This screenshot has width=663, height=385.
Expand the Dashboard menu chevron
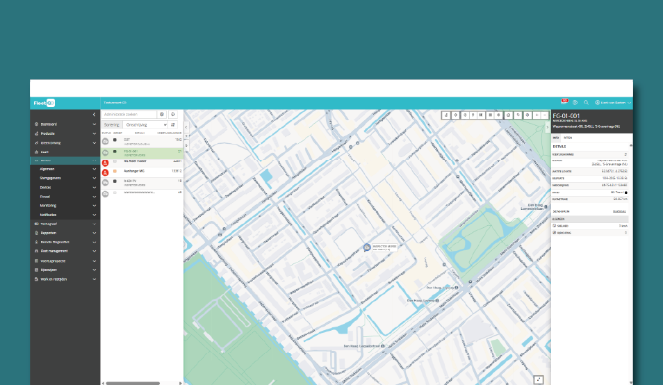click(95, 124)
